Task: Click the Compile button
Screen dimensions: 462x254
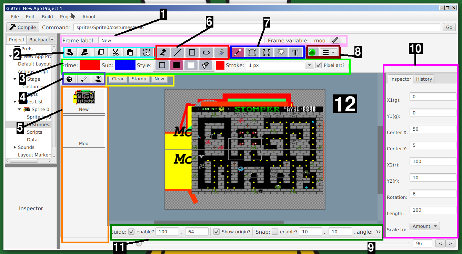Action: [23, 27]
